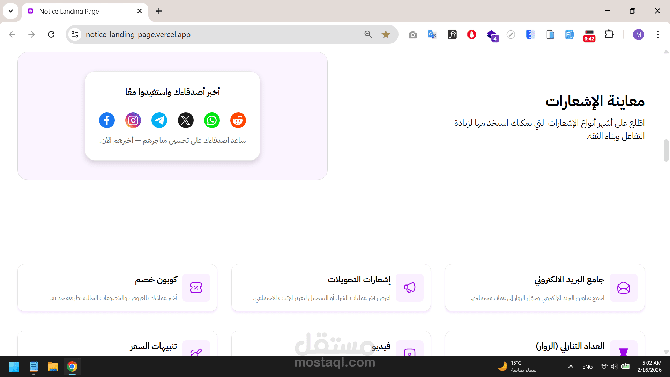Click the Facebook share icon

[107, 120]
